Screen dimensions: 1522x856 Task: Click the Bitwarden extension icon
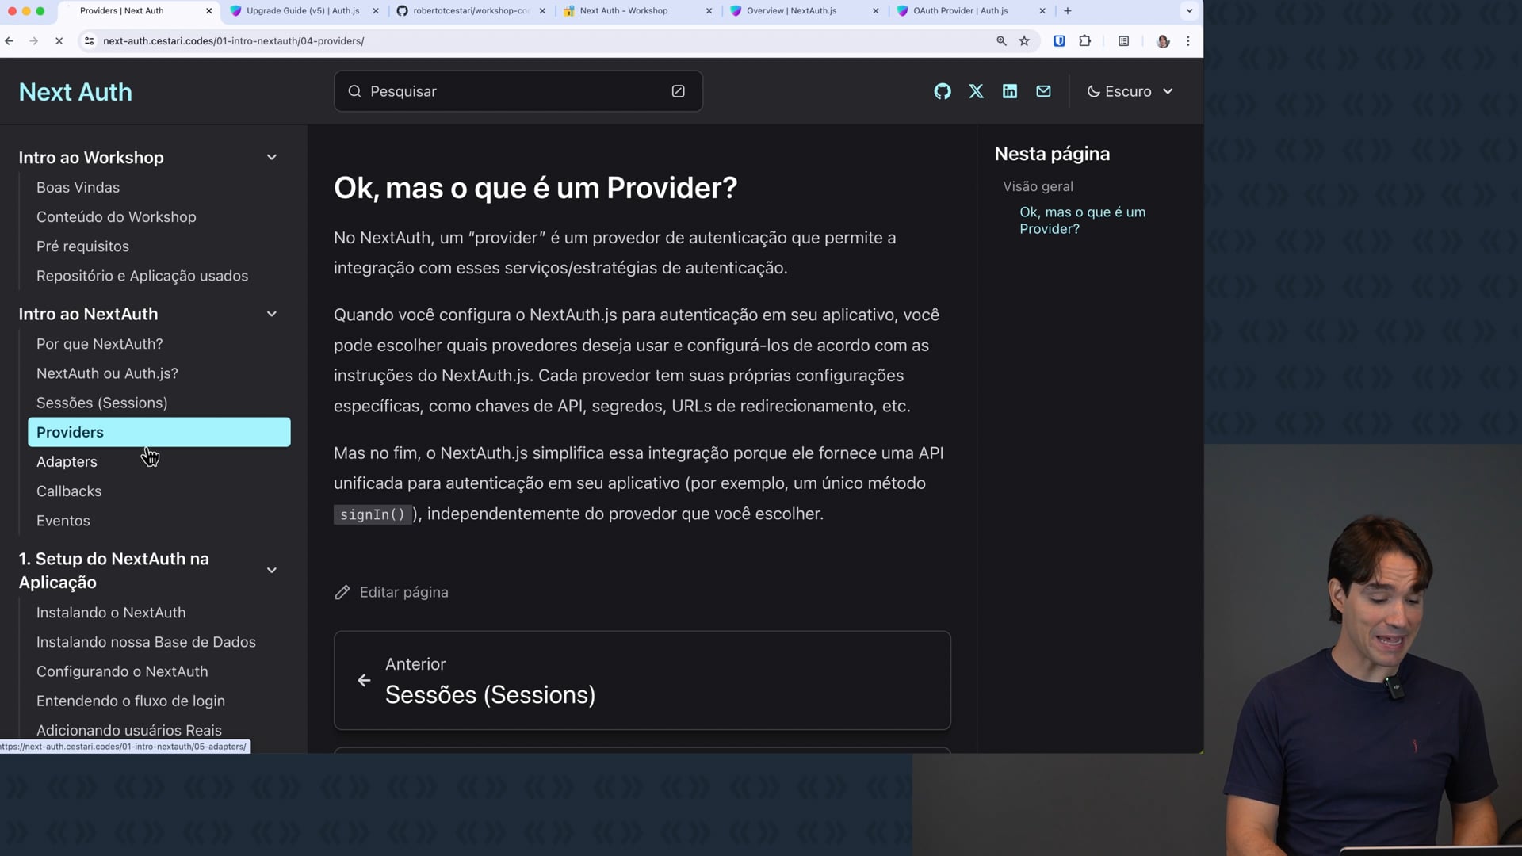click(x=1058, y=41)
